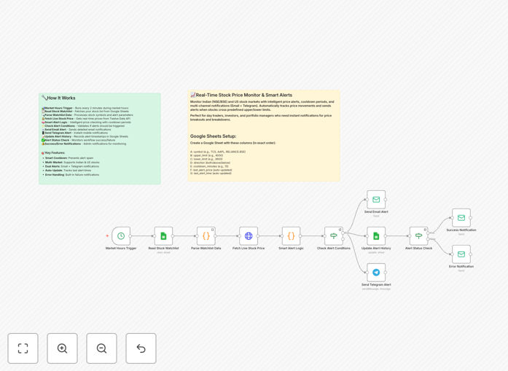The image size is (508, 371).
Task: Open the Update Alert History sheets node
Action: pyautogui.click(x=376, y=236)
